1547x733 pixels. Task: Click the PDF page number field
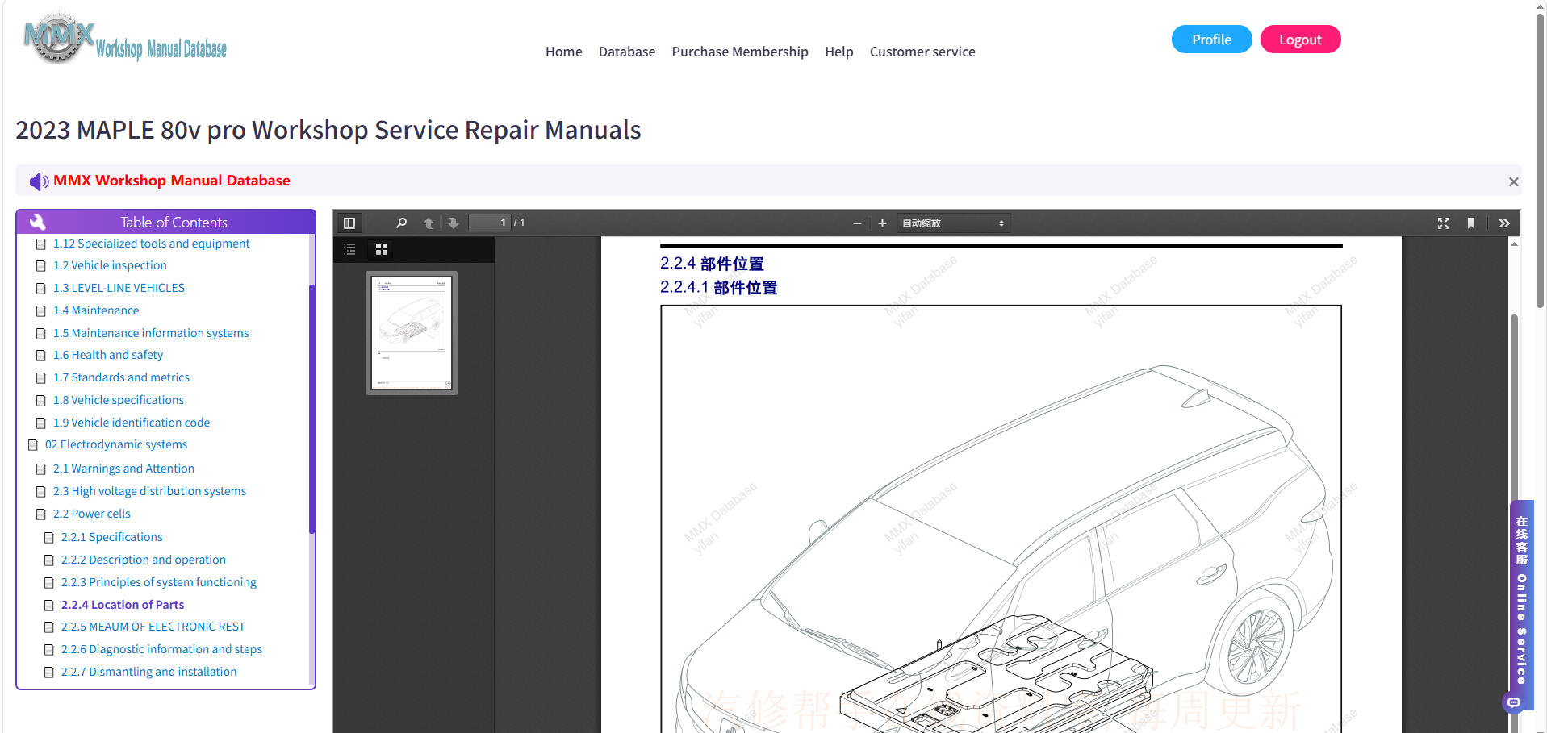point(490,223)
